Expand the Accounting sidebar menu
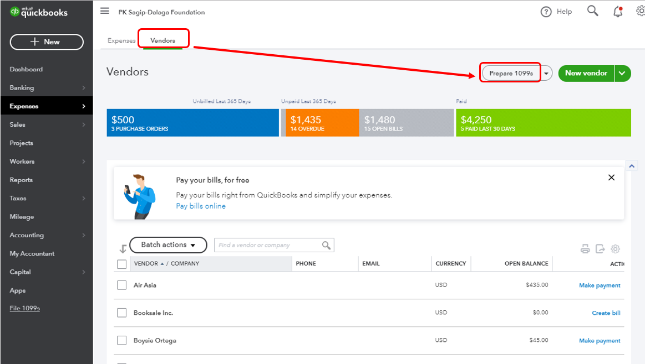Image resolution: width=645 pixels, height=364 pixels. [84, 235]
